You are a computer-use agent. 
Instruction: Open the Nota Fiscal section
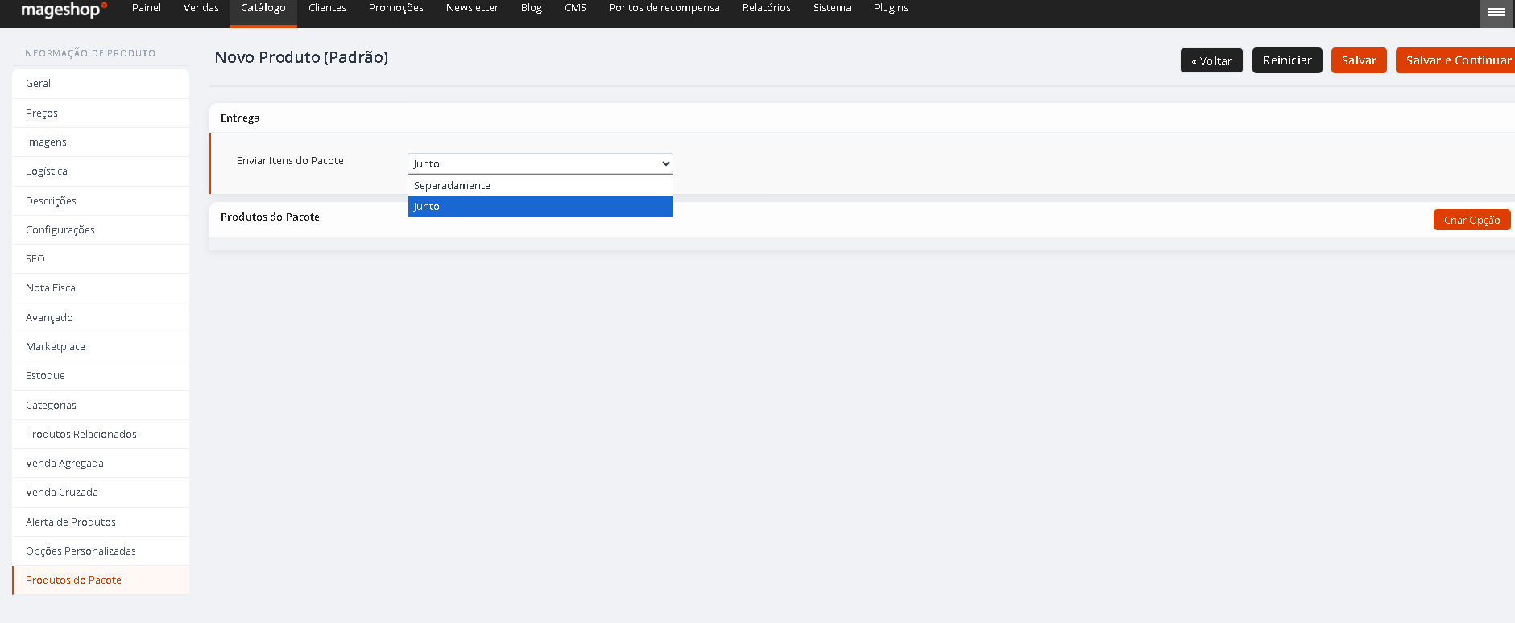click(x=101, y=288)
